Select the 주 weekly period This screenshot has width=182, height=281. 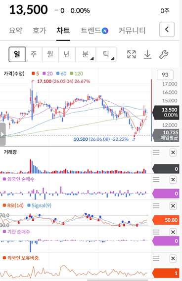pyautogui.click(x=34, y=54)
